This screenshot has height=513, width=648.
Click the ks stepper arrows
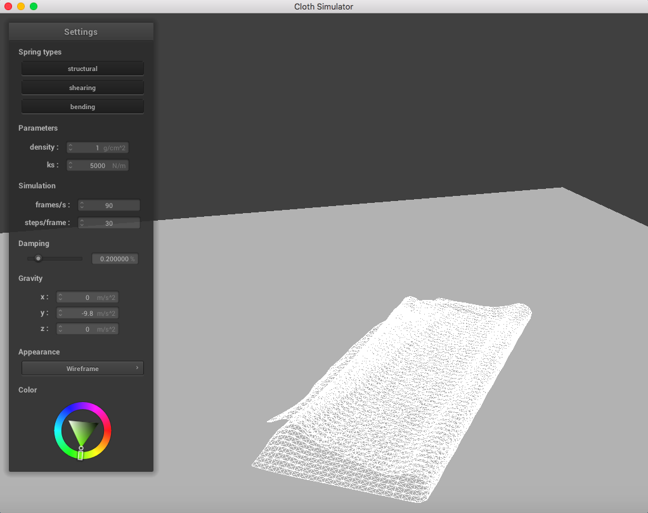click(x=70, y=166)
